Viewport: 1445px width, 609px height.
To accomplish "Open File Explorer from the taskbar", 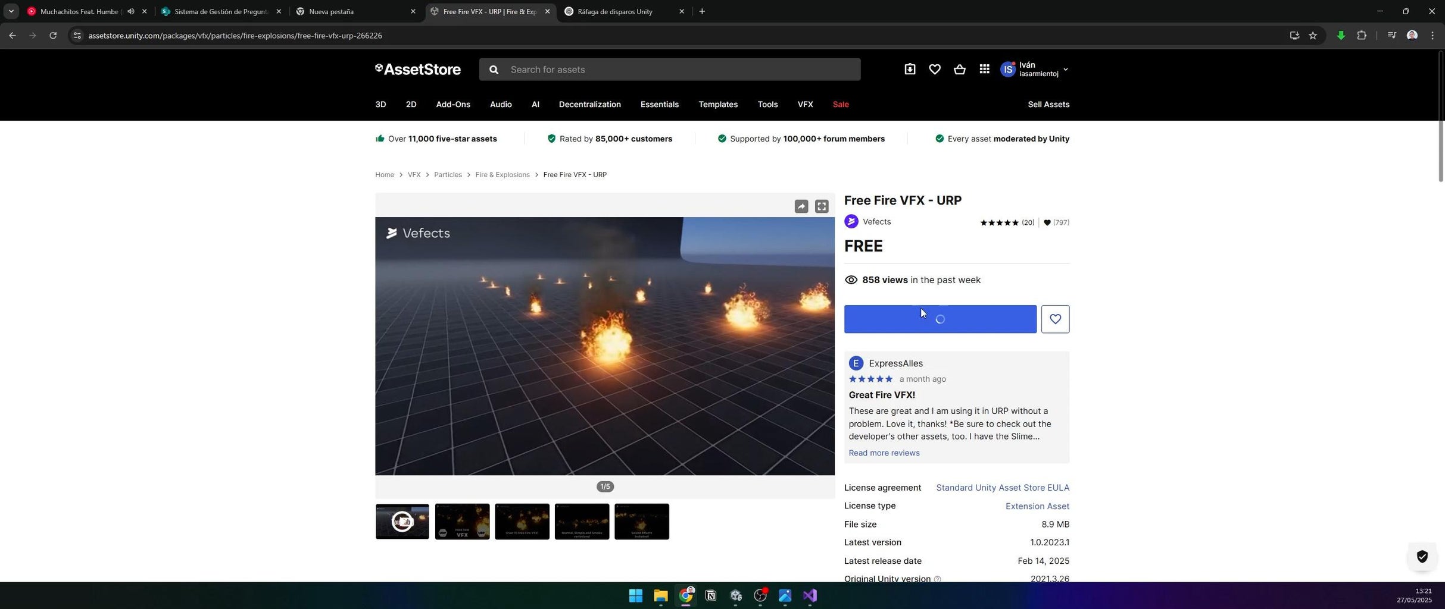I will pos(661,596).
